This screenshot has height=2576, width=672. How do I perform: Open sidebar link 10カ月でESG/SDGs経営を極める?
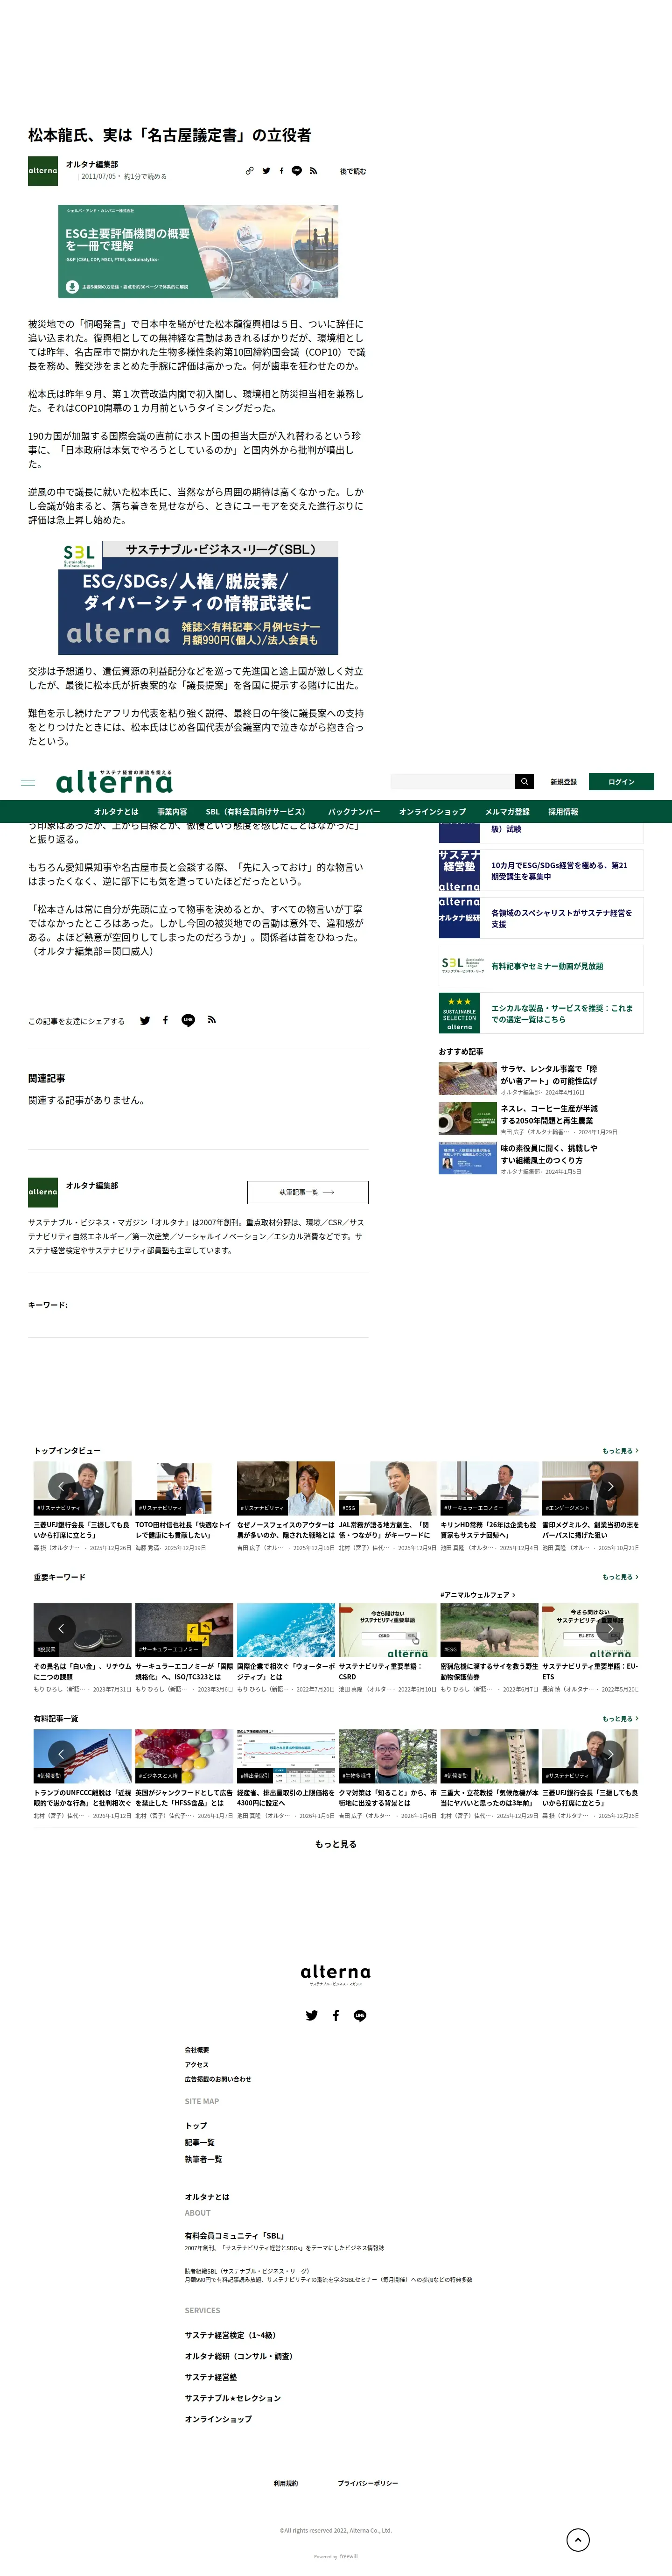pyautogui.click(x=541, y=871)
